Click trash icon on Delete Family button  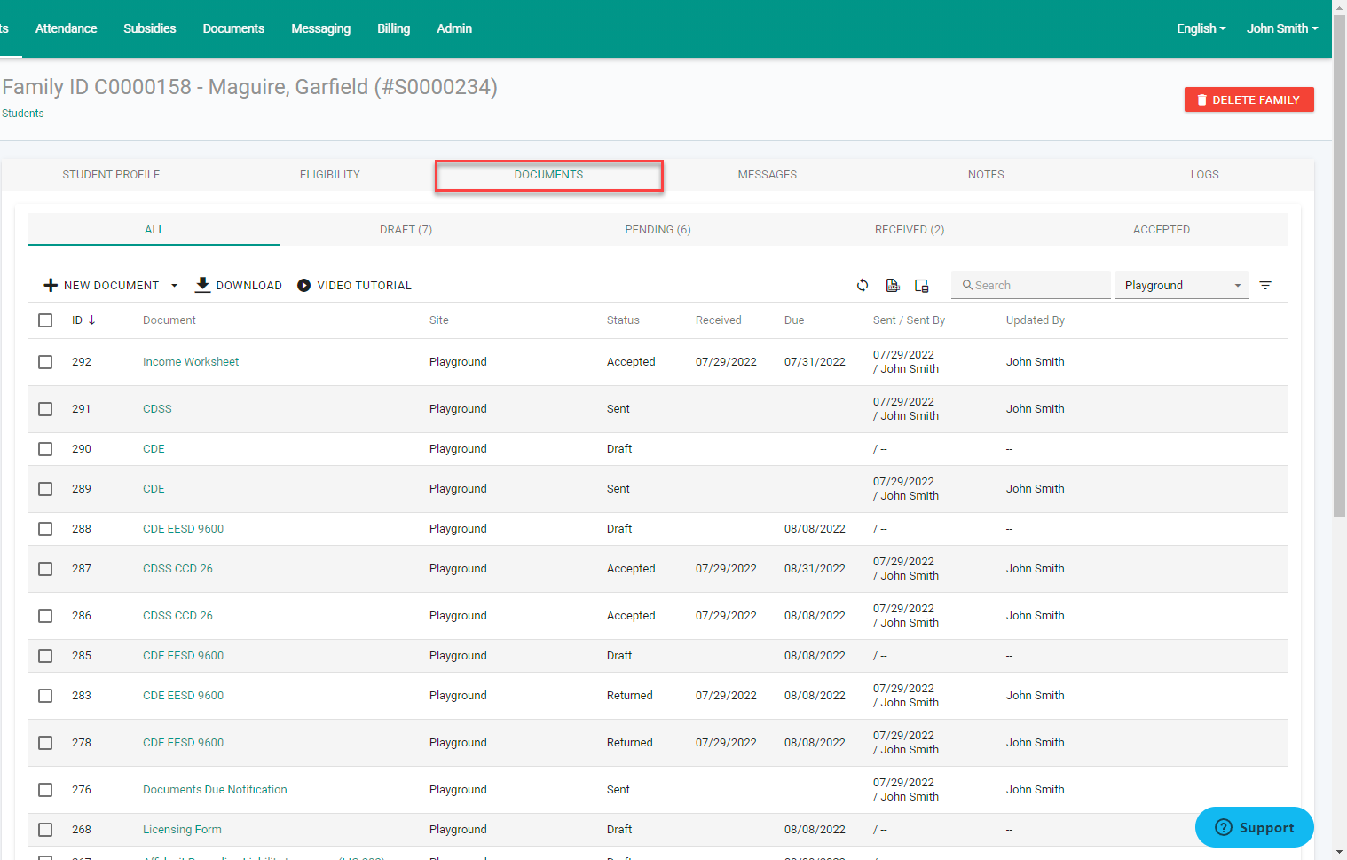pyautogui.click(x=1201, y=100)
